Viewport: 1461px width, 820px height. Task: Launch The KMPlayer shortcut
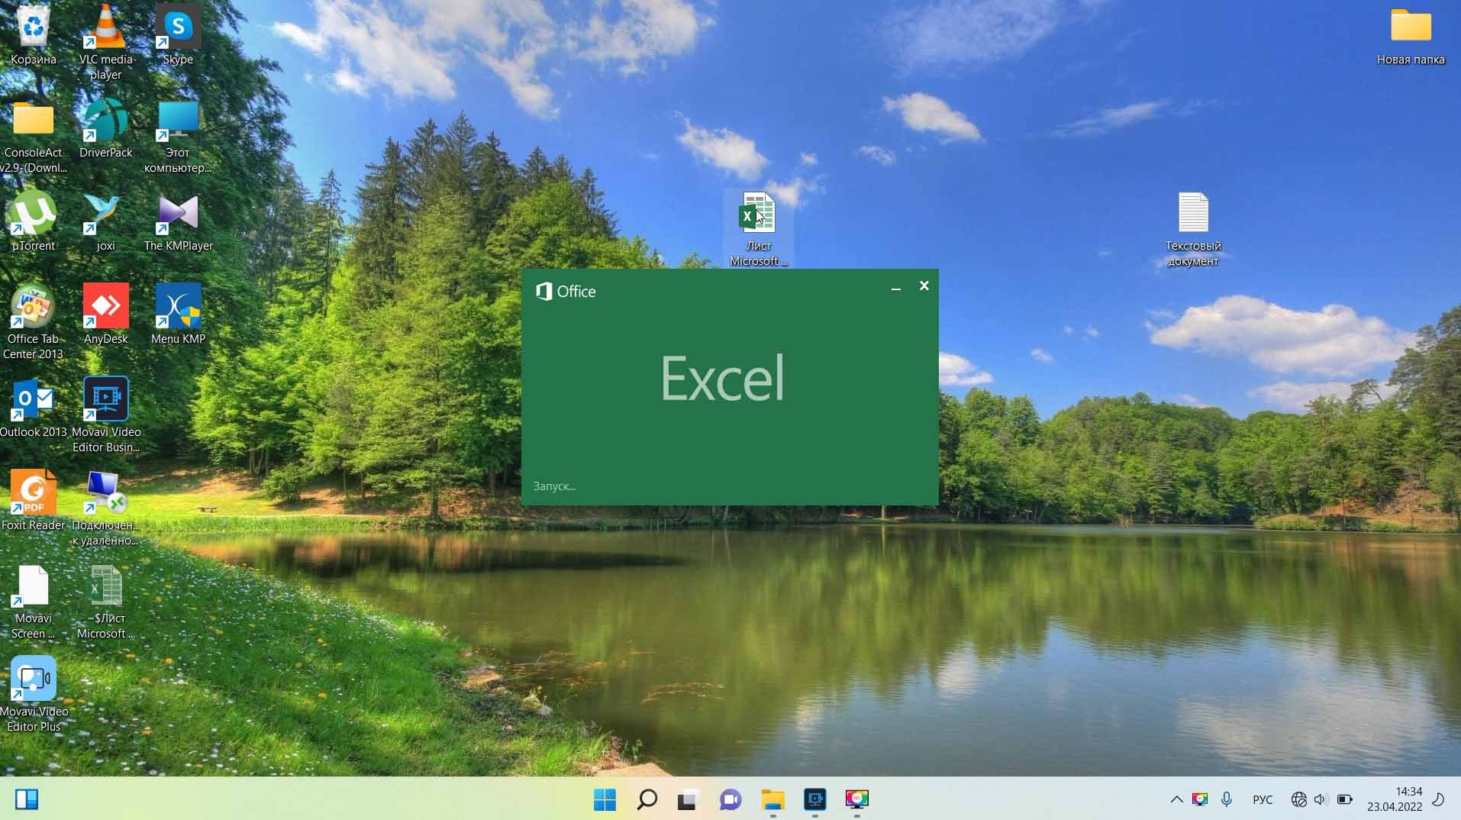coord(178,221)
